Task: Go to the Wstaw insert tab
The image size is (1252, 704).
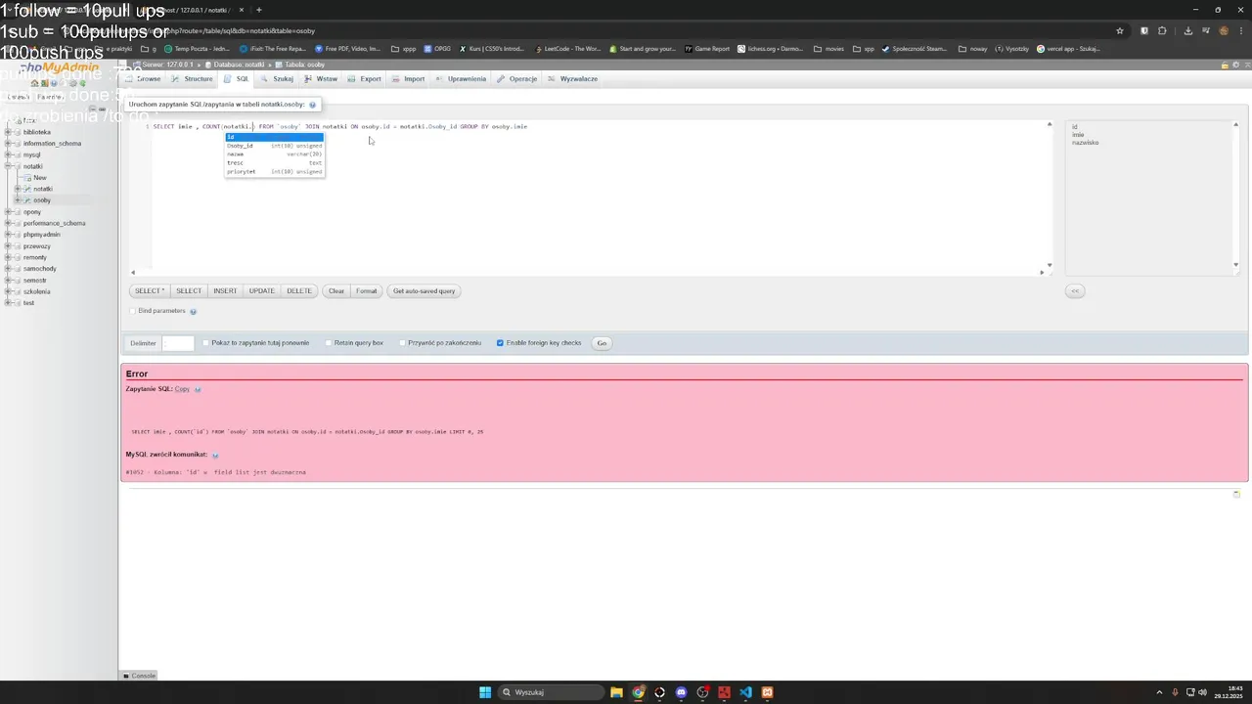Action: (321, 79)
